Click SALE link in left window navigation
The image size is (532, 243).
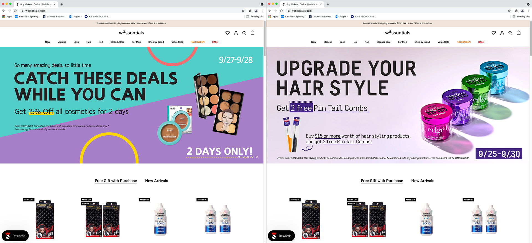pos(215,42)
